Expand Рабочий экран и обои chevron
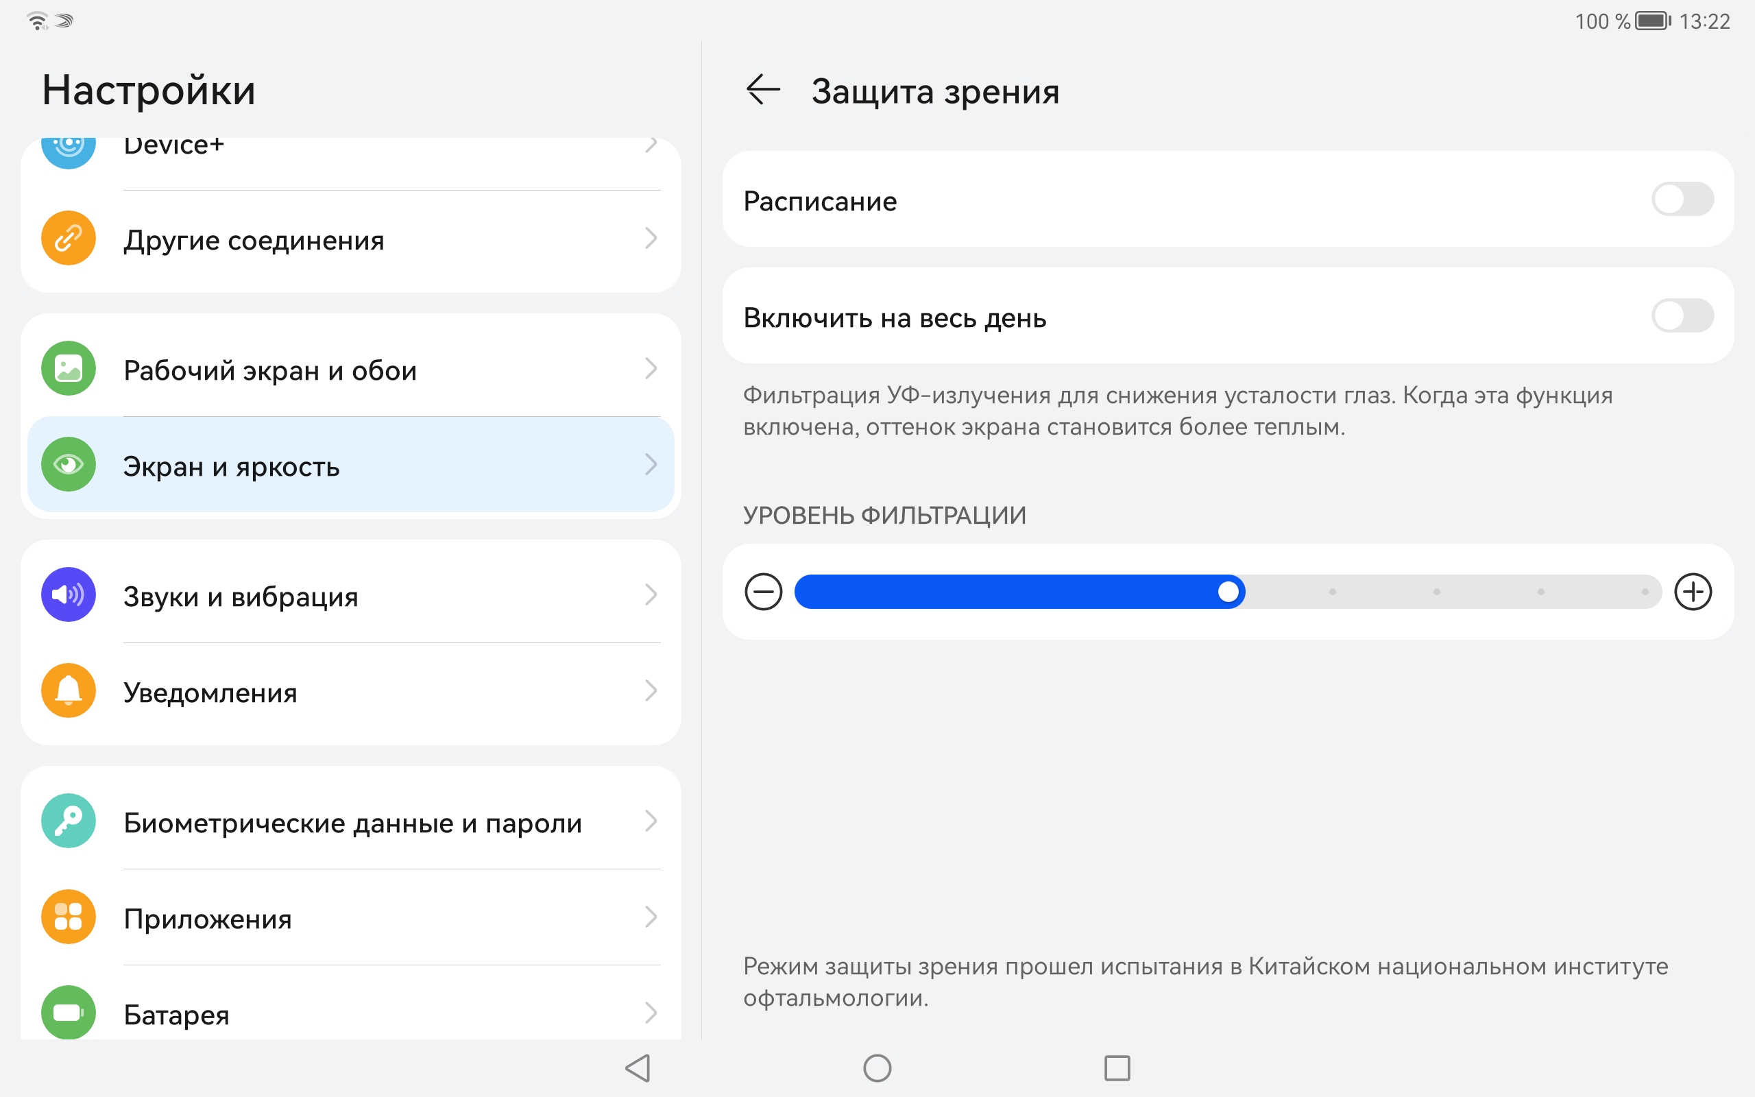 651,369
